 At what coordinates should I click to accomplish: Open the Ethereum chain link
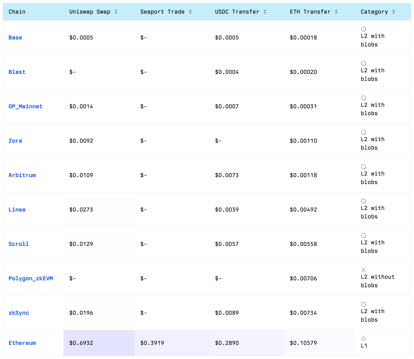(22, 343)
